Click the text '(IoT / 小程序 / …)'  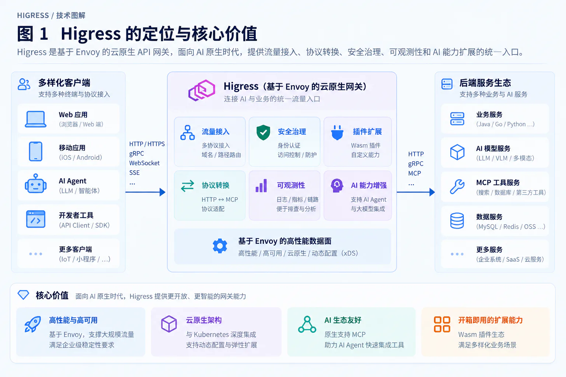pyautogui.click(x=85, y=259)
